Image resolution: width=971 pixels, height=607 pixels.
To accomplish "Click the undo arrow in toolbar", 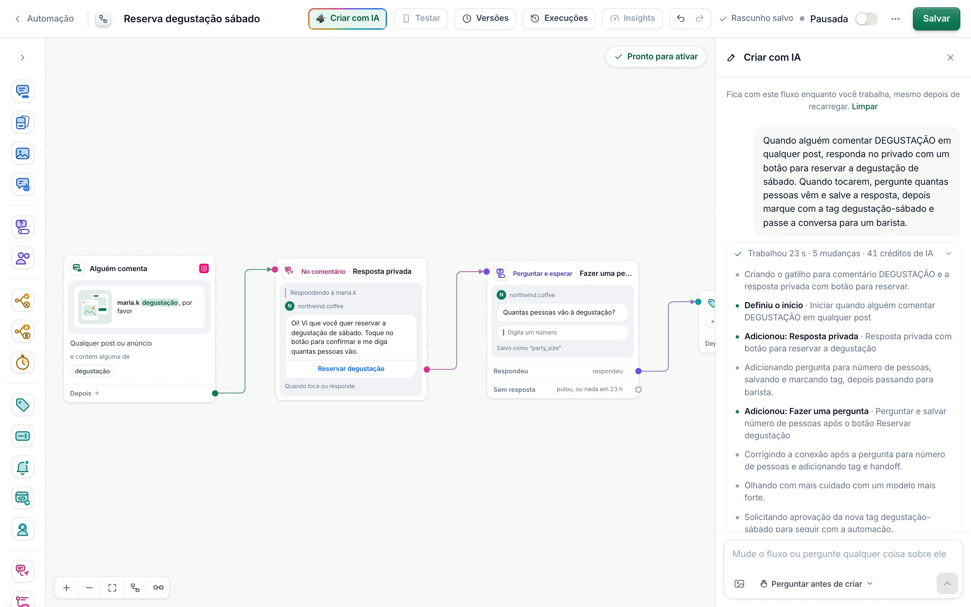I will 680,19.
